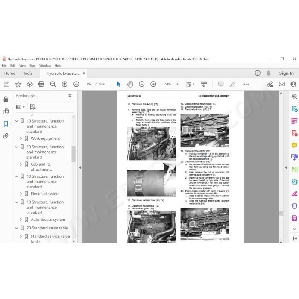Open page thumbnails panel icon
This screenshot has width=299, height=299.
[x=6, y=111]
